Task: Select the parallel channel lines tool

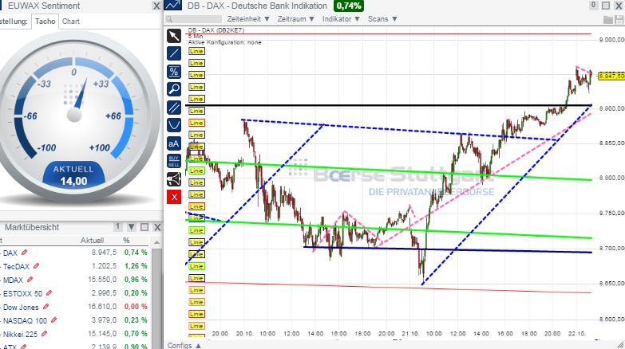Action: 174,108
